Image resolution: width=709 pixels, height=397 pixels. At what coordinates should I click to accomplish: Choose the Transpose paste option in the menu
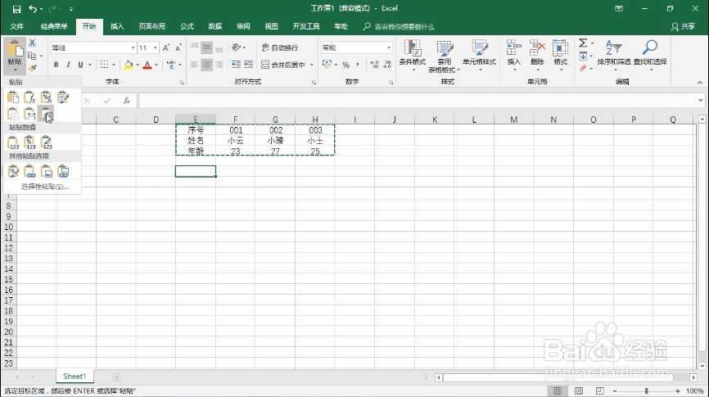click(46, 114)
